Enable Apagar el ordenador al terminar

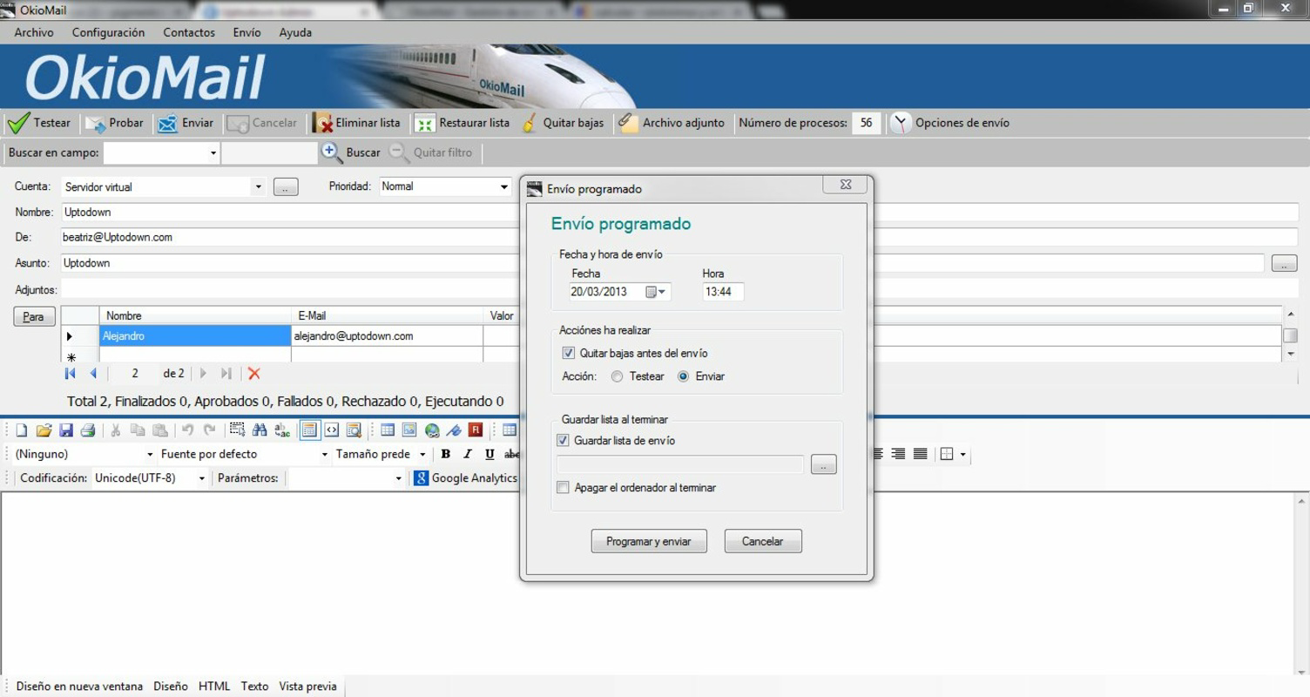[563, 488]
